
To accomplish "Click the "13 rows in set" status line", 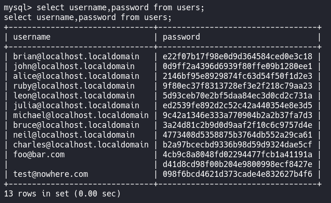I will point(62,193).
